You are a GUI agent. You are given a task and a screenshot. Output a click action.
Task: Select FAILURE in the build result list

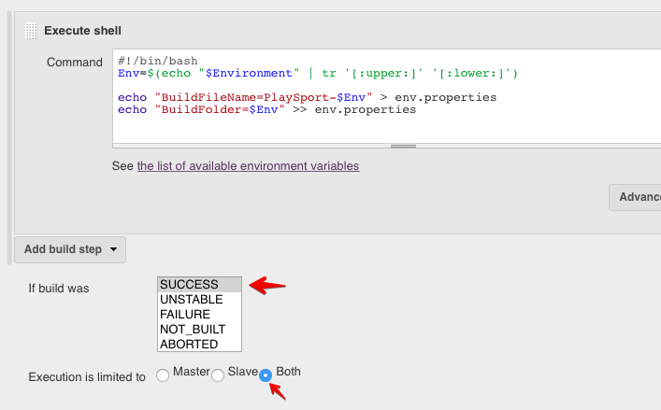199,315
